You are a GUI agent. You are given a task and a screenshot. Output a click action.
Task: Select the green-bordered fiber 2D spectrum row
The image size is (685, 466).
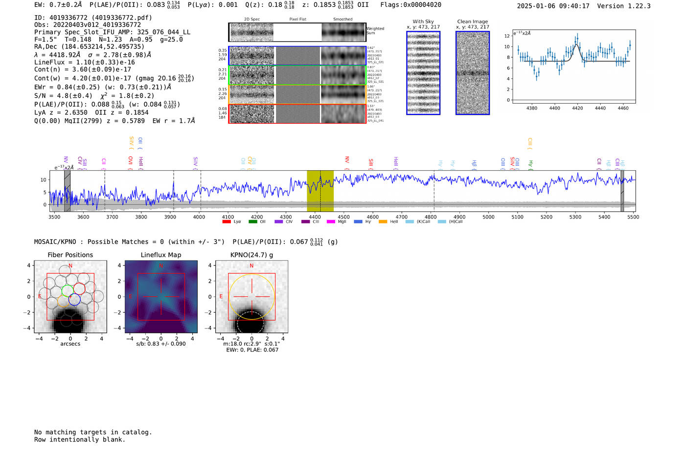coord(297,75)
